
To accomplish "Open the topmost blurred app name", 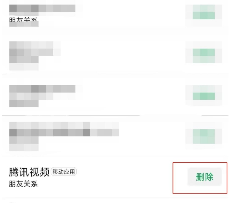I will point(42,8).
